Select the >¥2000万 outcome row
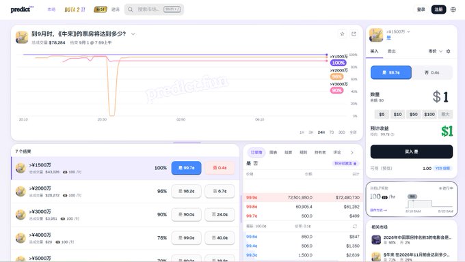This screenshot has width=465, height=262. click(125, 192)
